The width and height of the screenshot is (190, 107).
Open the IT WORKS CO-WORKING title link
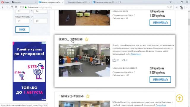click(x=71, y=96)
